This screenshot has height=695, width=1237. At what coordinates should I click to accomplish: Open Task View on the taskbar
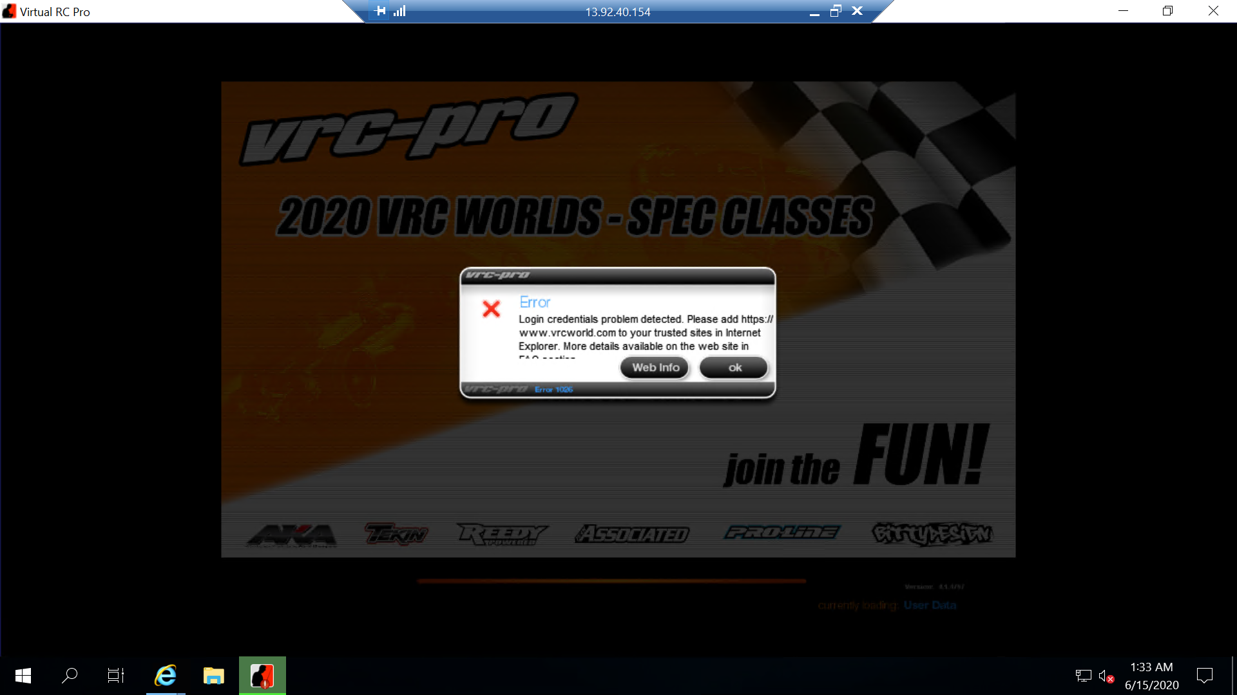point(116,676)
